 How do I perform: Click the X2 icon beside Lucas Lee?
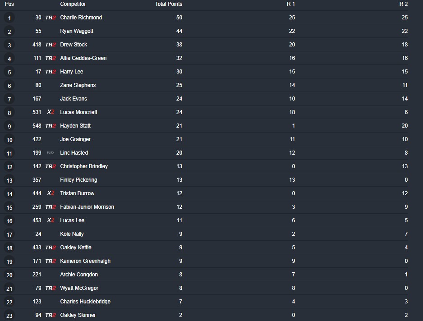pyautogui.click(x=51, y=220)
